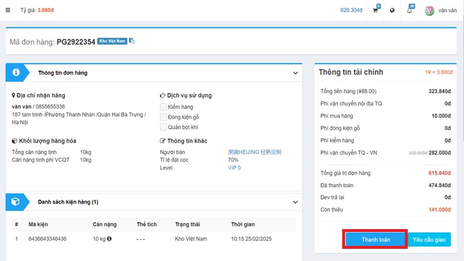Click the Yêu cầu giao button
464x261 pixels.
(x=430, y=239)
